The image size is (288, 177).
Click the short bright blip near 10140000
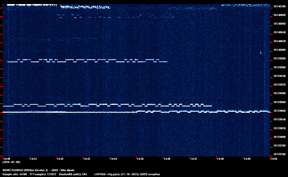pos(261,53)
